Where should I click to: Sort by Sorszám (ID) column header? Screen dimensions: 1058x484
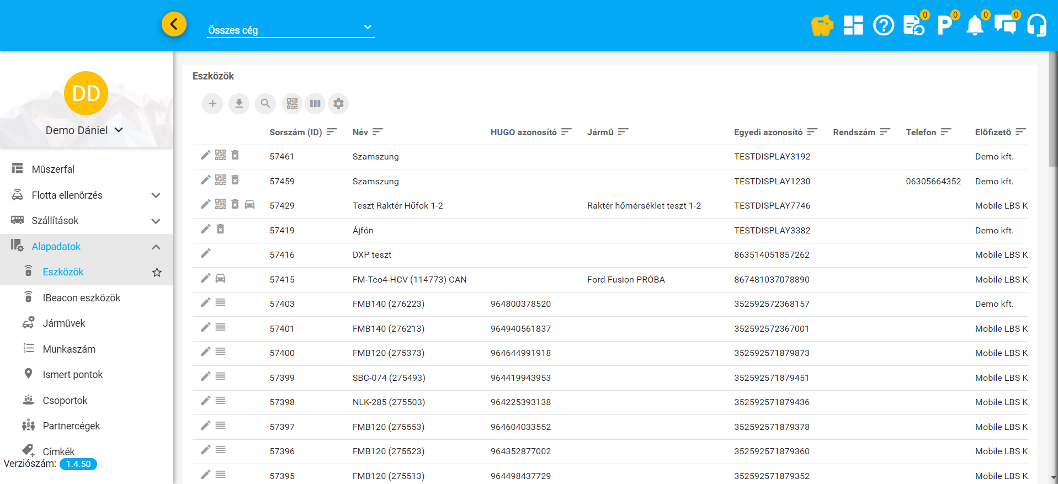[x=296, y=132]
